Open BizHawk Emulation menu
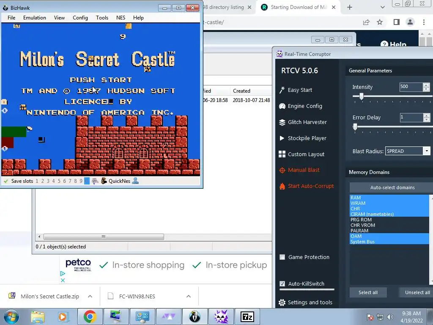 coord(35,18)
